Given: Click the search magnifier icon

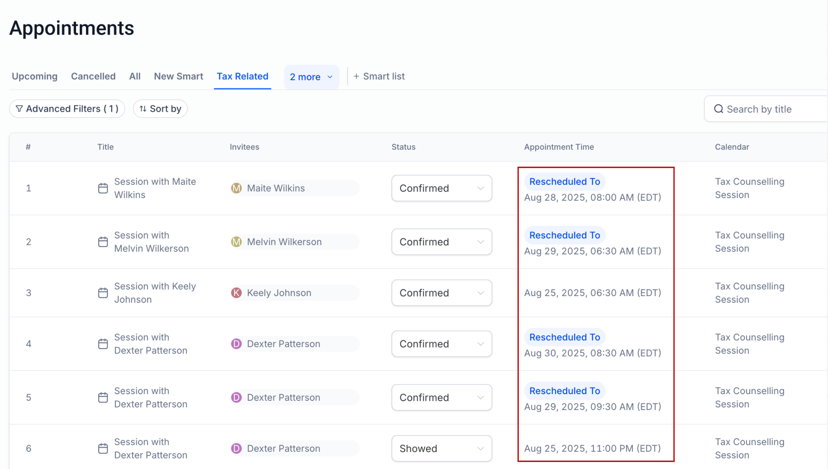Looking at the screenshot, I should [x=718, y=109].
